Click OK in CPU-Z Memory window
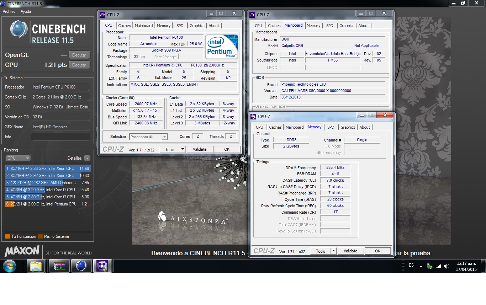 pyautogui.click(x=377, y=251)
